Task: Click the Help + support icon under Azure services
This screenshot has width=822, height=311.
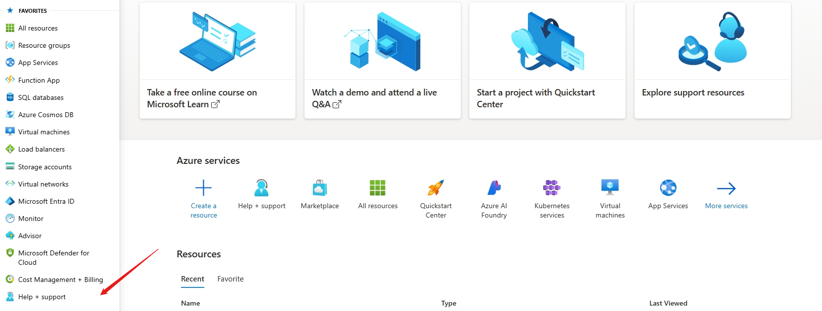Action: [x=262, y=188]
